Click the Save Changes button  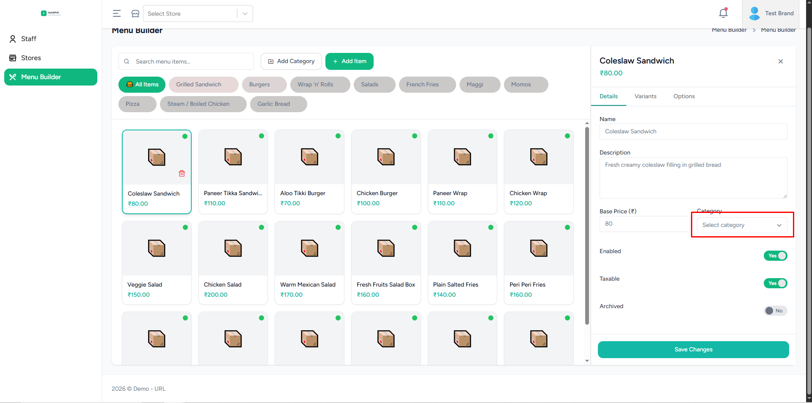coord(693,350)
